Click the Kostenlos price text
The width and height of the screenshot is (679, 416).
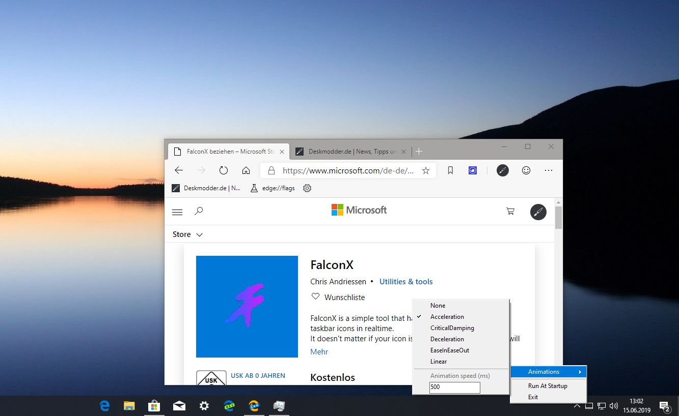(333, 377)
